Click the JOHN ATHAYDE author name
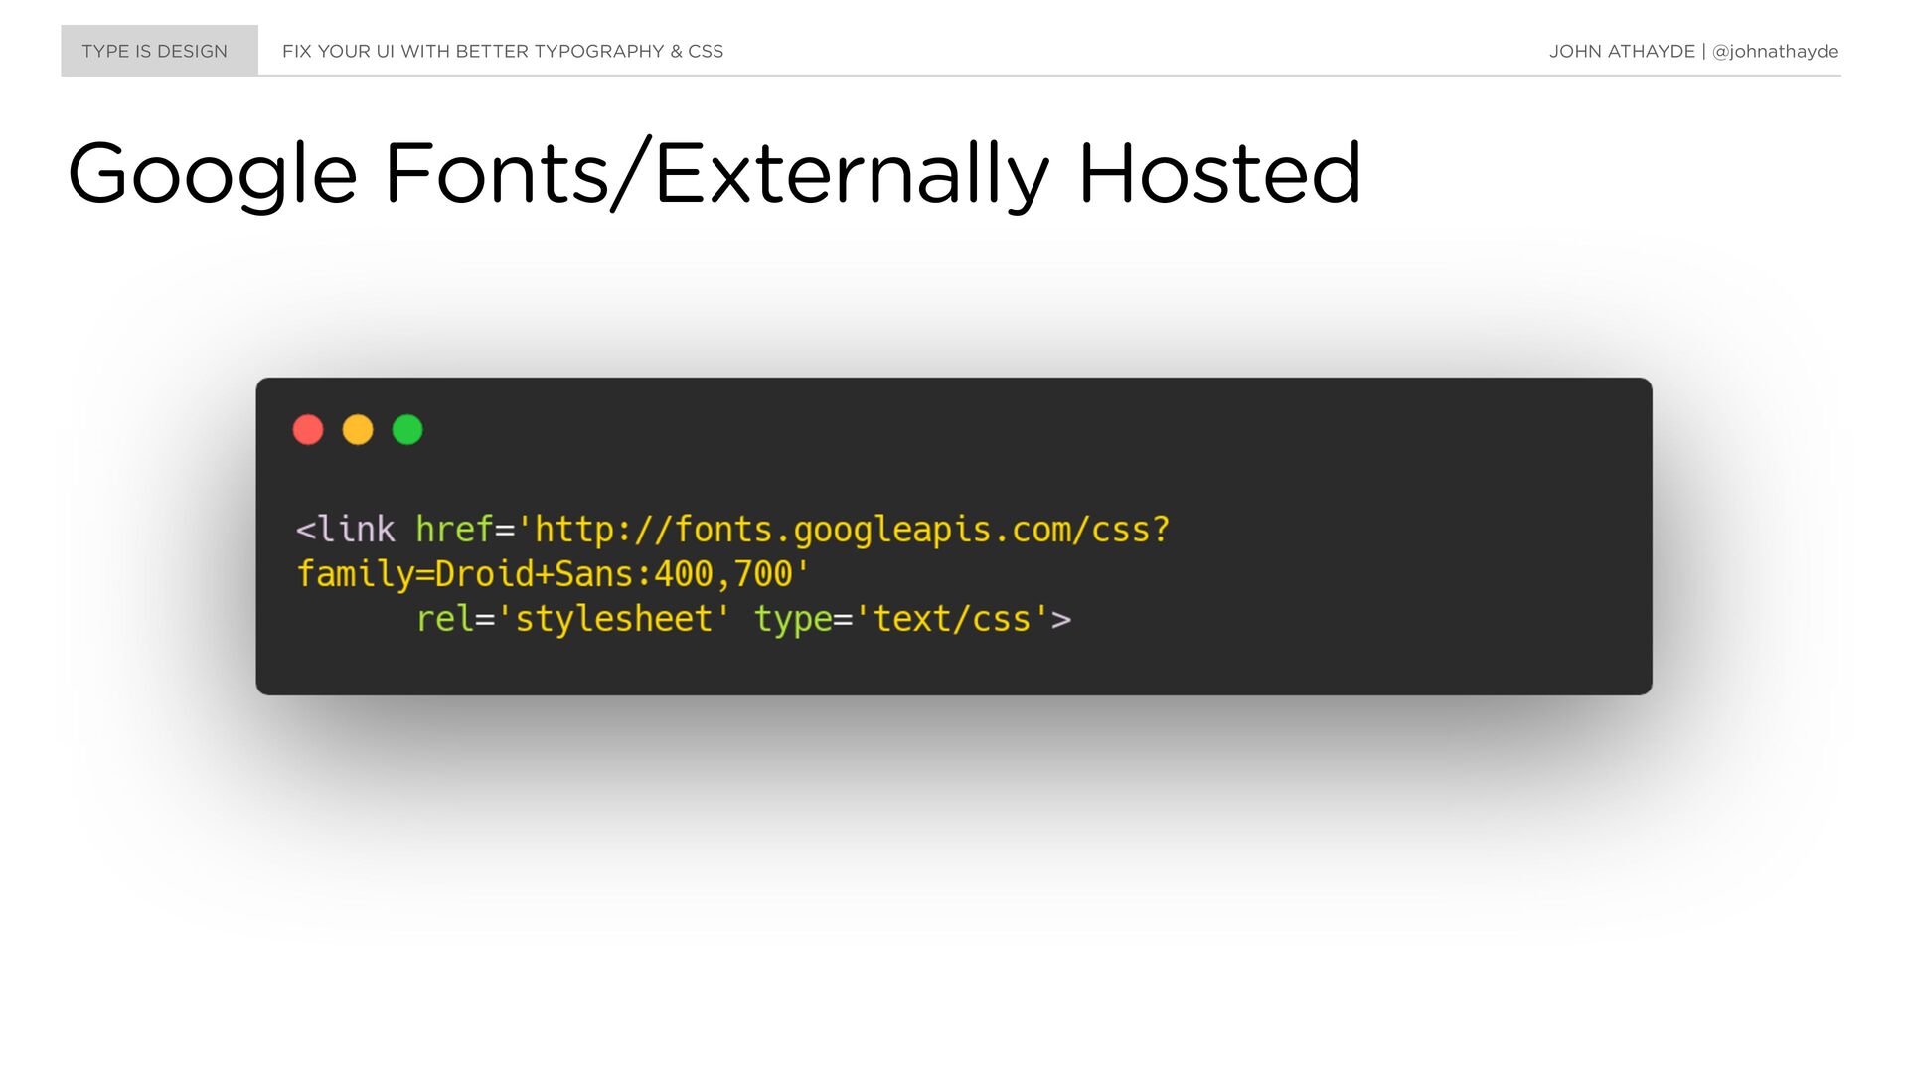 (x=1622, y=51)
